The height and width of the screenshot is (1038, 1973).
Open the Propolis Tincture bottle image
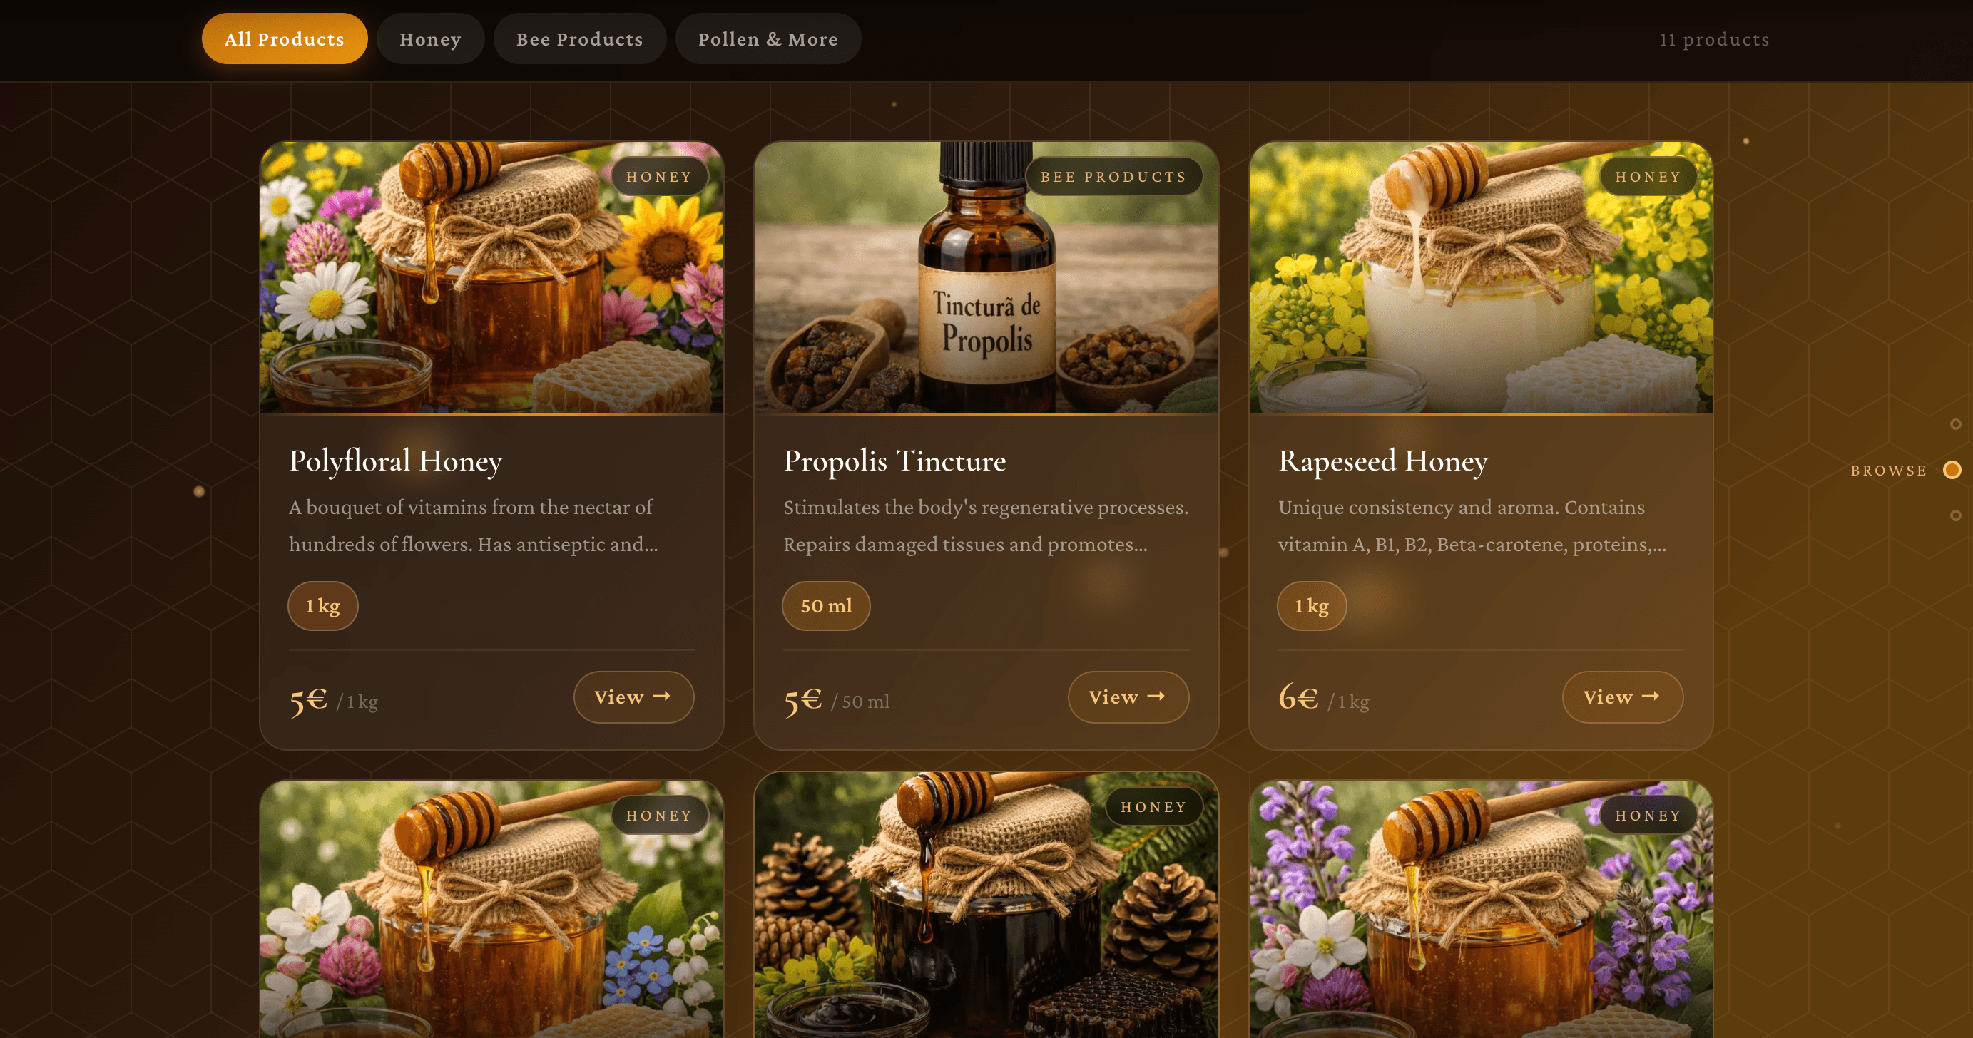click(986, 277)
